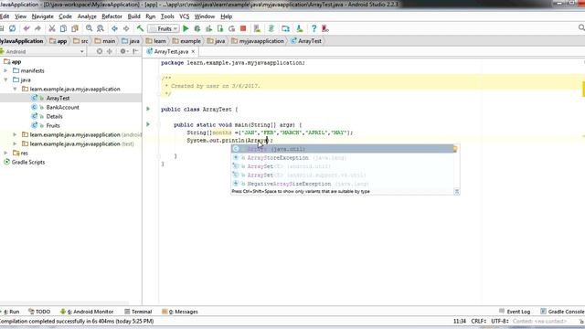Open Analyze menu
585x329 pixels.
pyautogui.click(x=87, y=16)
